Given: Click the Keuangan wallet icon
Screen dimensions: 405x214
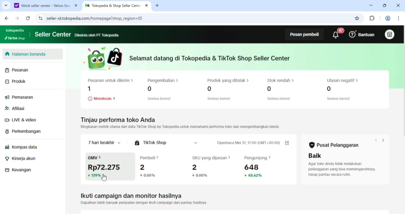Looking at the screenshot, I should [x=7, y=170].
